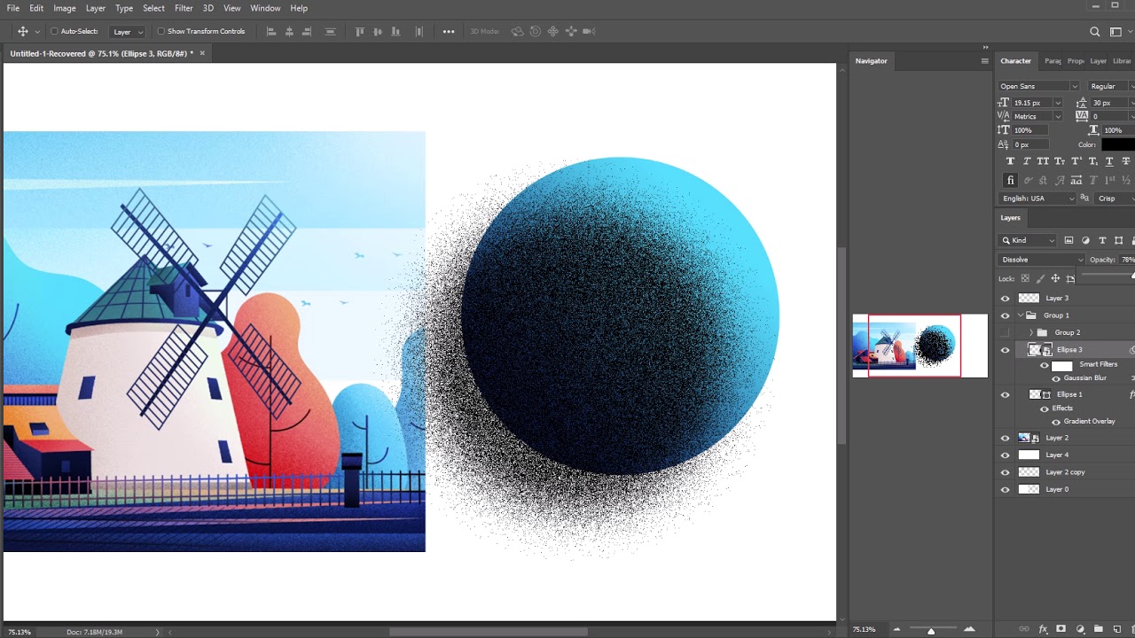Create a new group with folder icon
Viewport: 1135px width, 638px height.
point(1099,629)
